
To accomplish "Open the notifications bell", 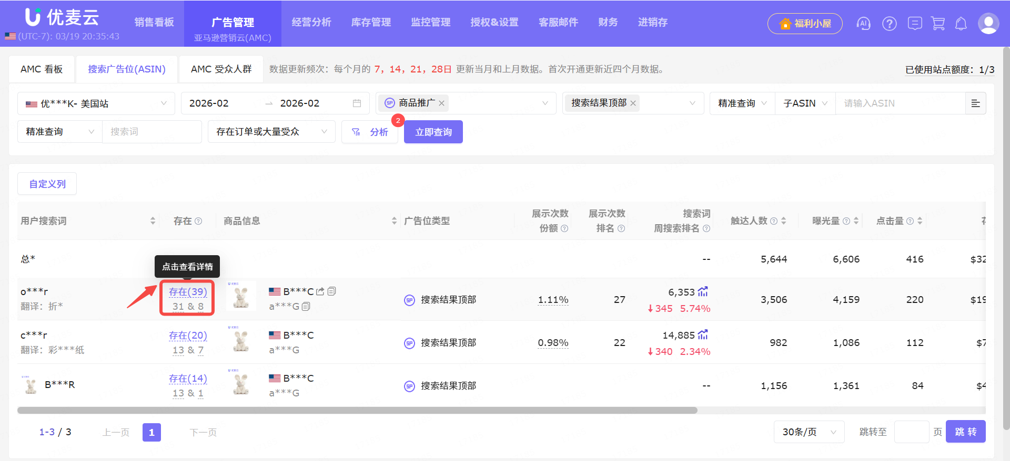I will pos(961,24).
